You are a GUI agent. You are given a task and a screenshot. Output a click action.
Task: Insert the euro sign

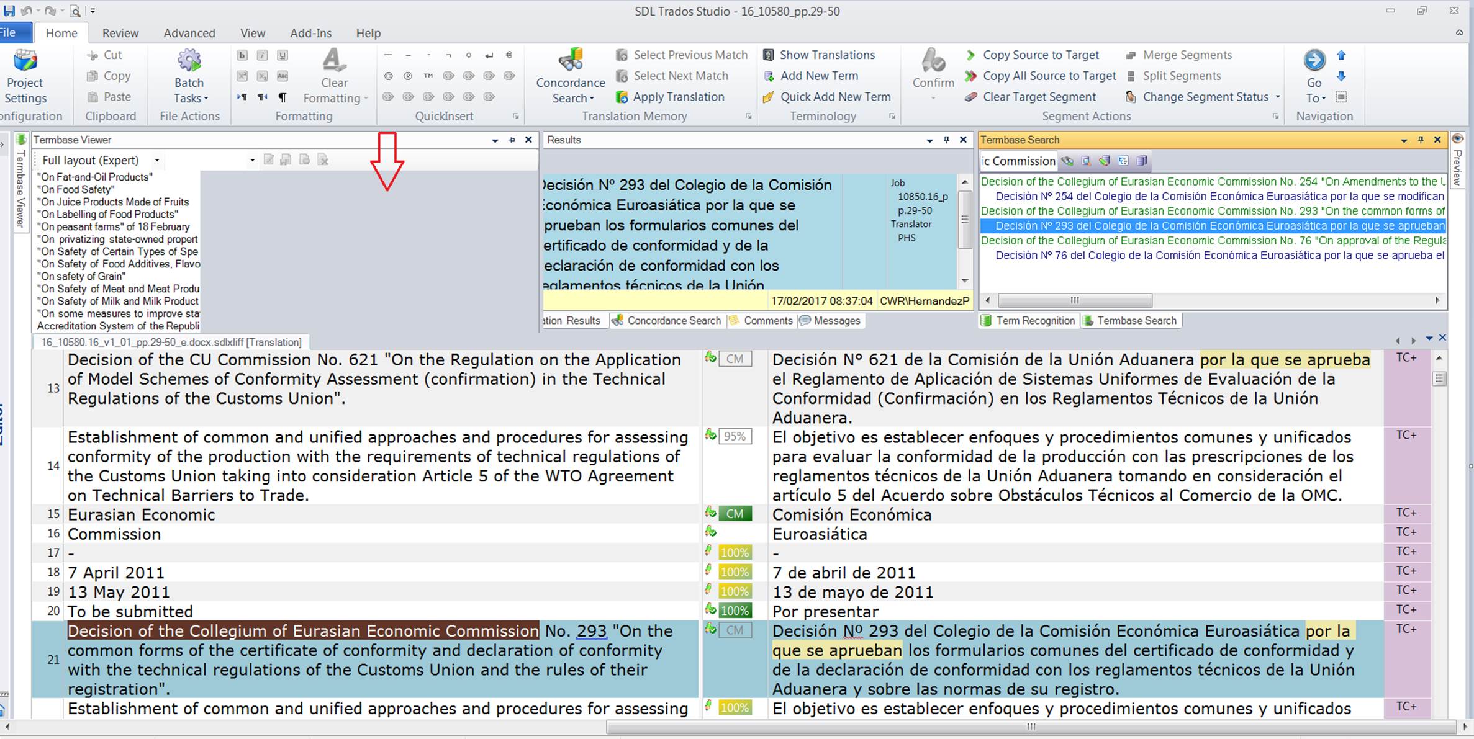pyautogui.click(x=509, y=55)
